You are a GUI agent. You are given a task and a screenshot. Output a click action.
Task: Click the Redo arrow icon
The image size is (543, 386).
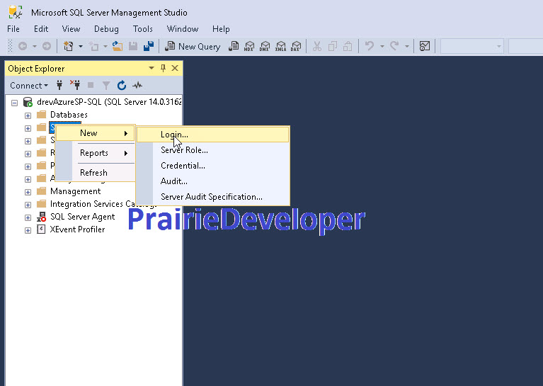pos(394,46)
